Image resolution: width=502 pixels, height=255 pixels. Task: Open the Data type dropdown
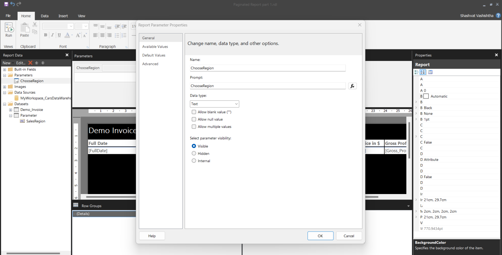[x=237, y=104]
